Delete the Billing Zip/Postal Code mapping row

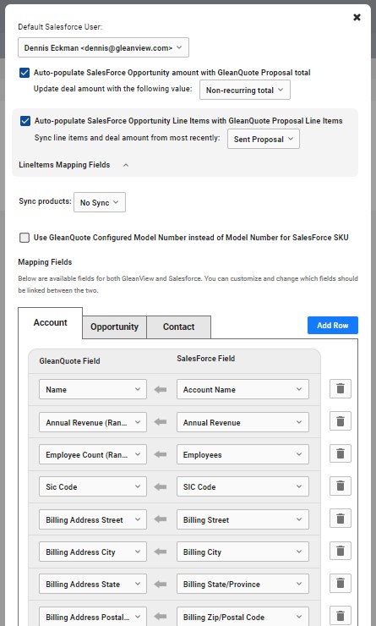pyautogui.click(x=341, y=616)
